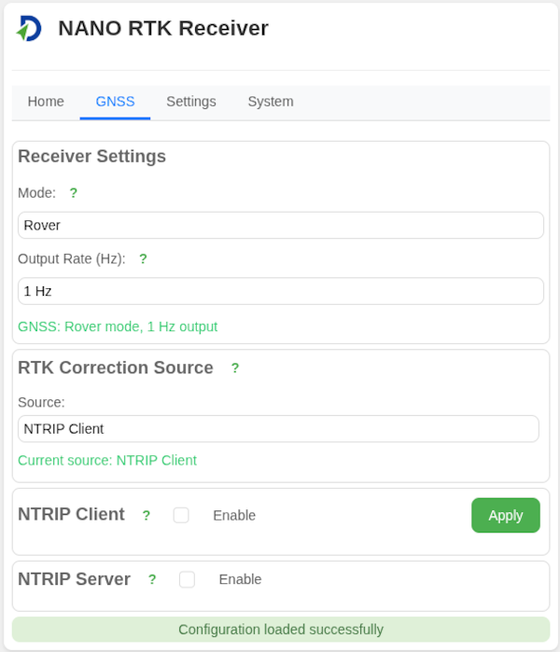The image size is (560, 652).
Task: Click the 'Configuration loaded successfully' status banner
Action: (x=280, y=630)
